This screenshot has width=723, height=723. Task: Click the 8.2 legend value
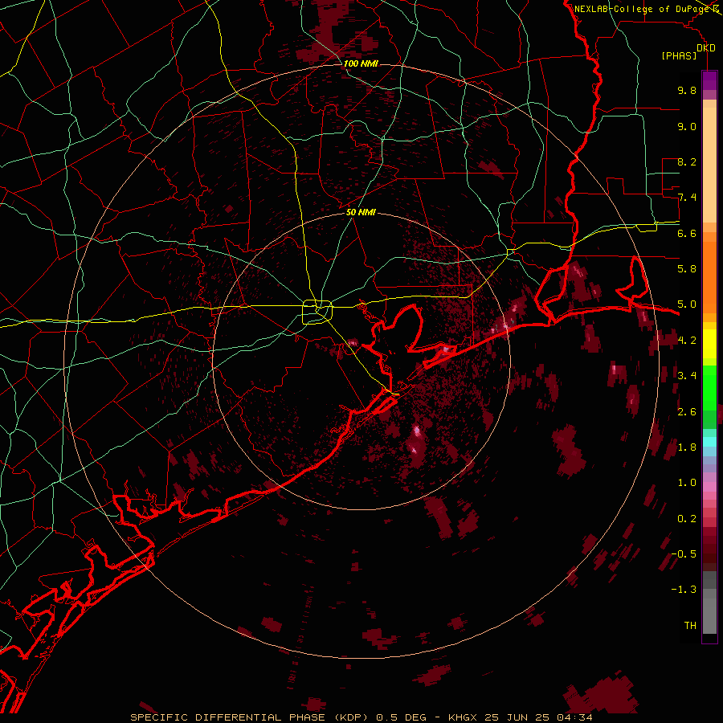(687, 162)
